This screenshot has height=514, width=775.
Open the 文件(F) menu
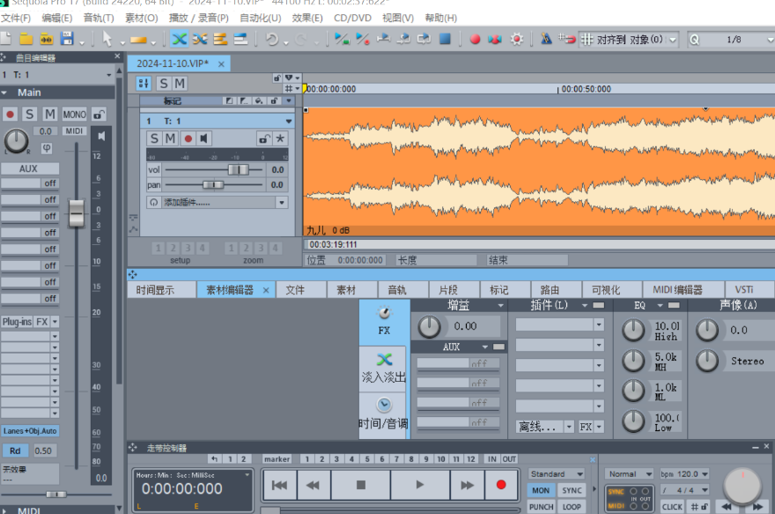pos(16,18)
